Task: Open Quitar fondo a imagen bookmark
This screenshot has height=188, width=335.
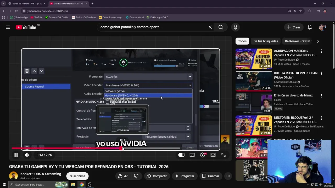Action: [111, 17]
